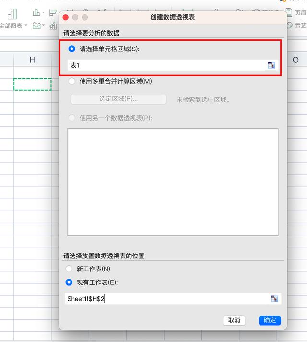
Task: Select 使用另一个数据透视表(P) radio option
Action: tap(71, 118)
